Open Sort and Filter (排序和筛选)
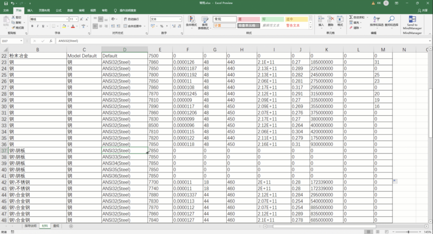The image size is (433, 234). pos(377,22)
